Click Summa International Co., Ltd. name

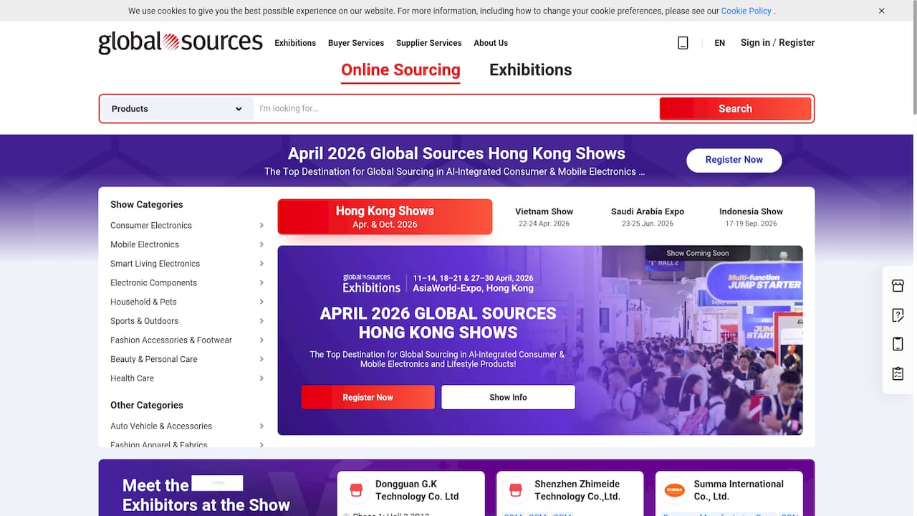point(739,490)
